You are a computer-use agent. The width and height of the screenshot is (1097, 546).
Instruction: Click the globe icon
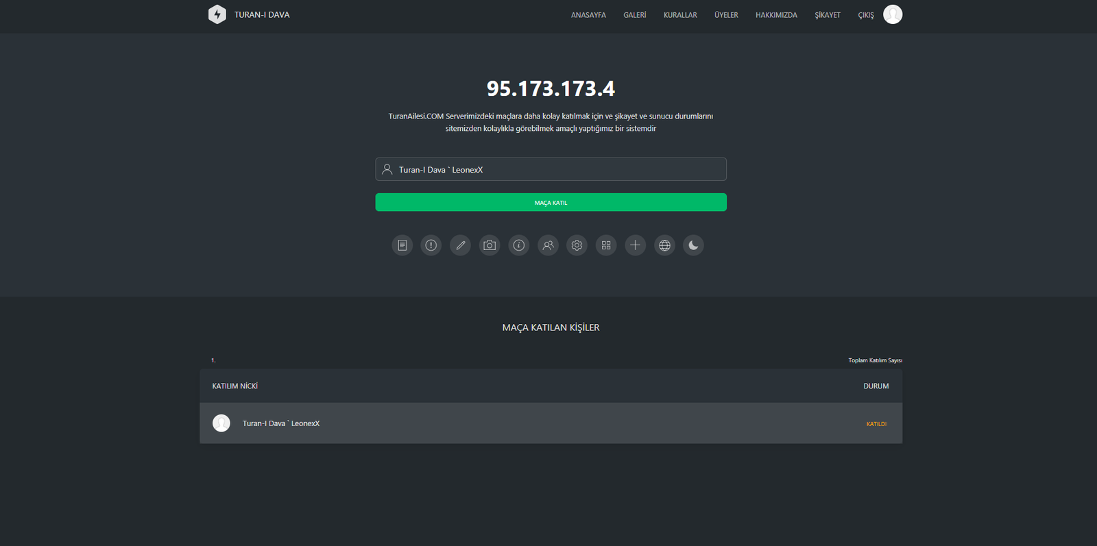coord(664,245)
